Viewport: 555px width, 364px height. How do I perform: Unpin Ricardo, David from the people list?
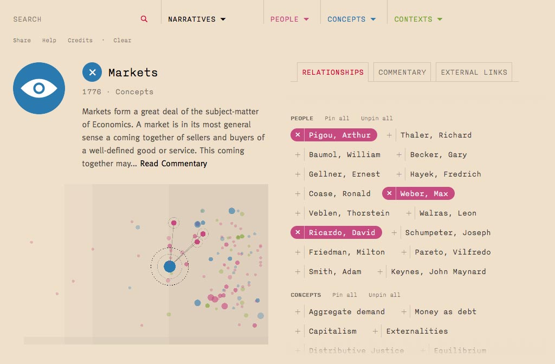tap(298, 232)
